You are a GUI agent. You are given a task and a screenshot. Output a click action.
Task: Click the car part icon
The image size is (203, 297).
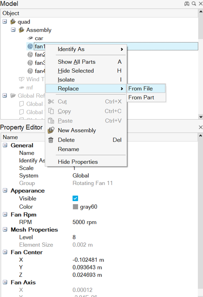click(30, 38)
